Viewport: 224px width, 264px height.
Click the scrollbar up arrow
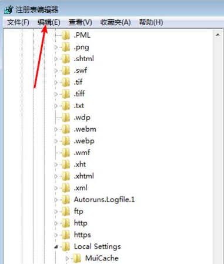(x=218, y=35)
